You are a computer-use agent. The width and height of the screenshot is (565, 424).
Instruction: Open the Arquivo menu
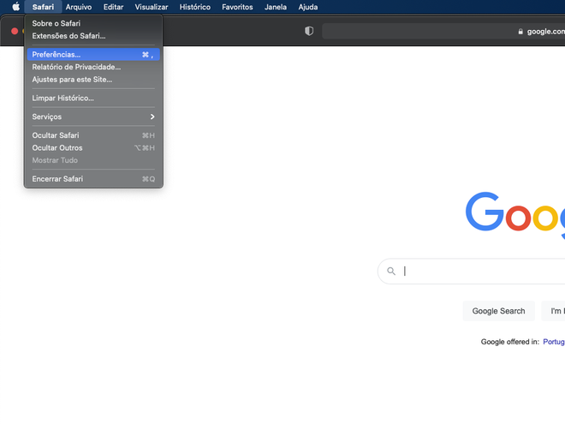pyautogui.click(x=79, y=7)
